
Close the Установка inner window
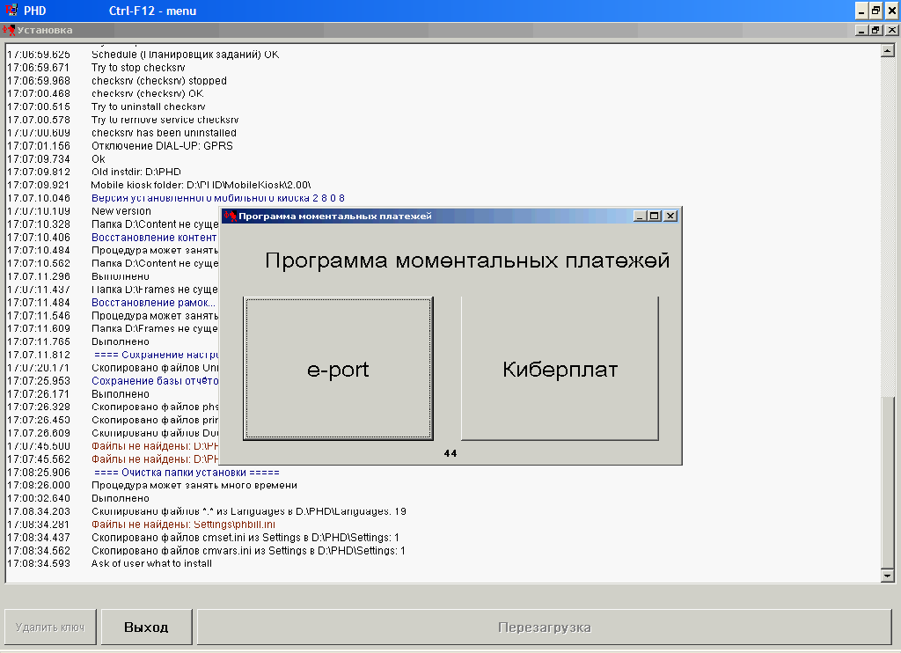892,31
